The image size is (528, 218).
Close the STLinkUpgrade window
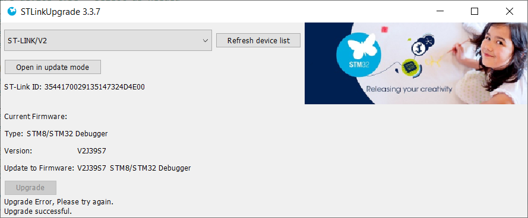point(510,11)
